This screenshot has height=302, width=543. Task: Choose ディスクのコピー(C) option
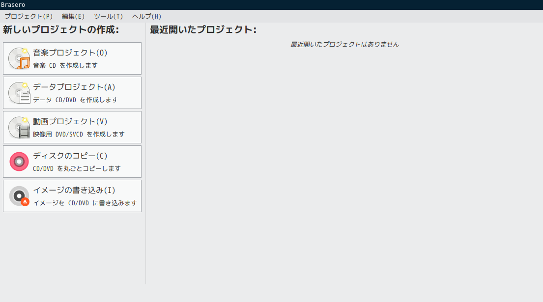point(72,162)
